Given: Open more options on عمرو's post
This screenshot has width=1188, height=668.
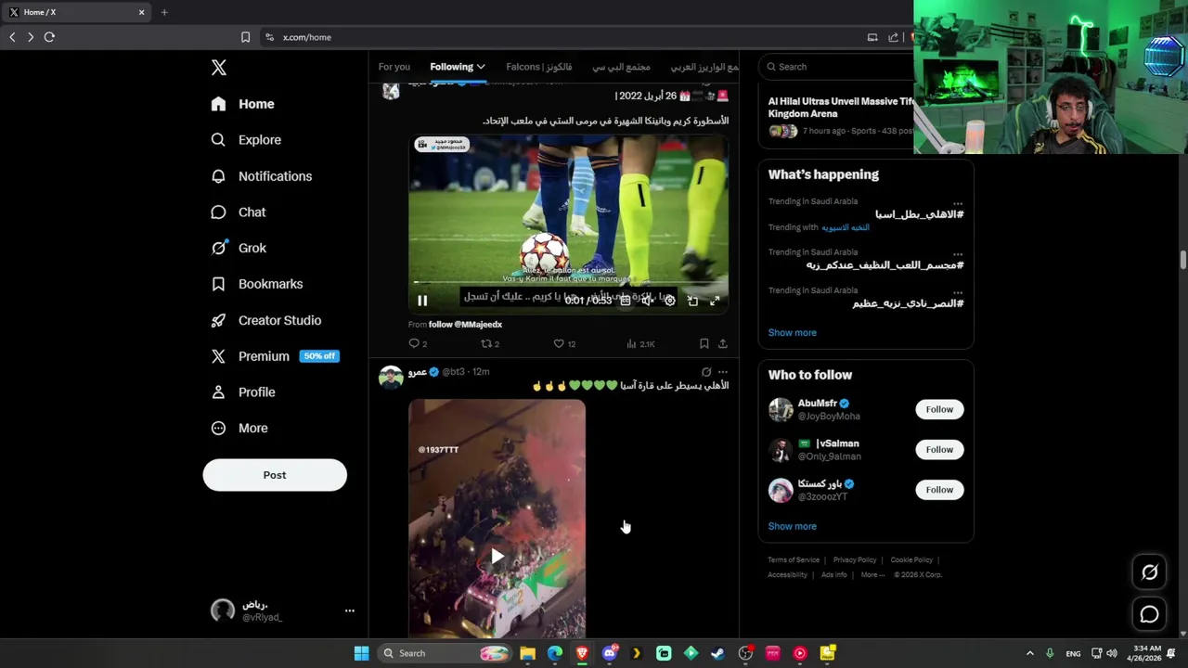Looking at the screenshot, I should (723, 372).
